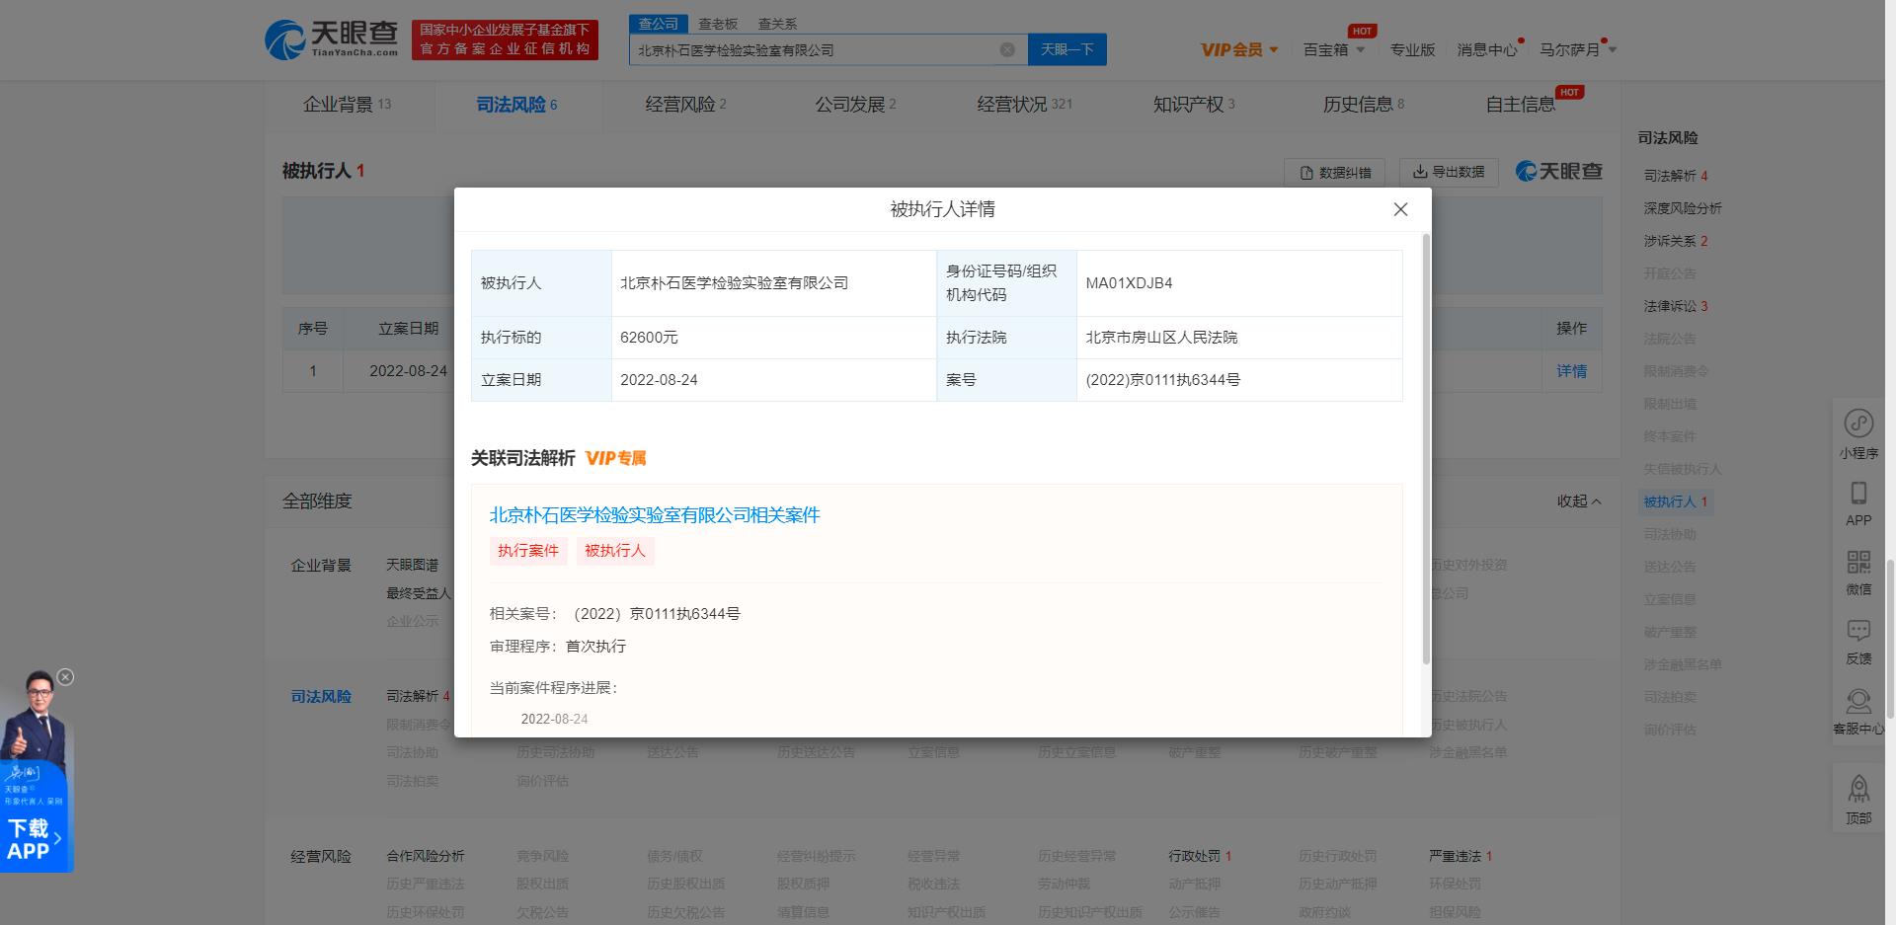The image size is (1896, 925).
Task: Select 司法解析 in right sidebar
Action: pos(1675,176)
